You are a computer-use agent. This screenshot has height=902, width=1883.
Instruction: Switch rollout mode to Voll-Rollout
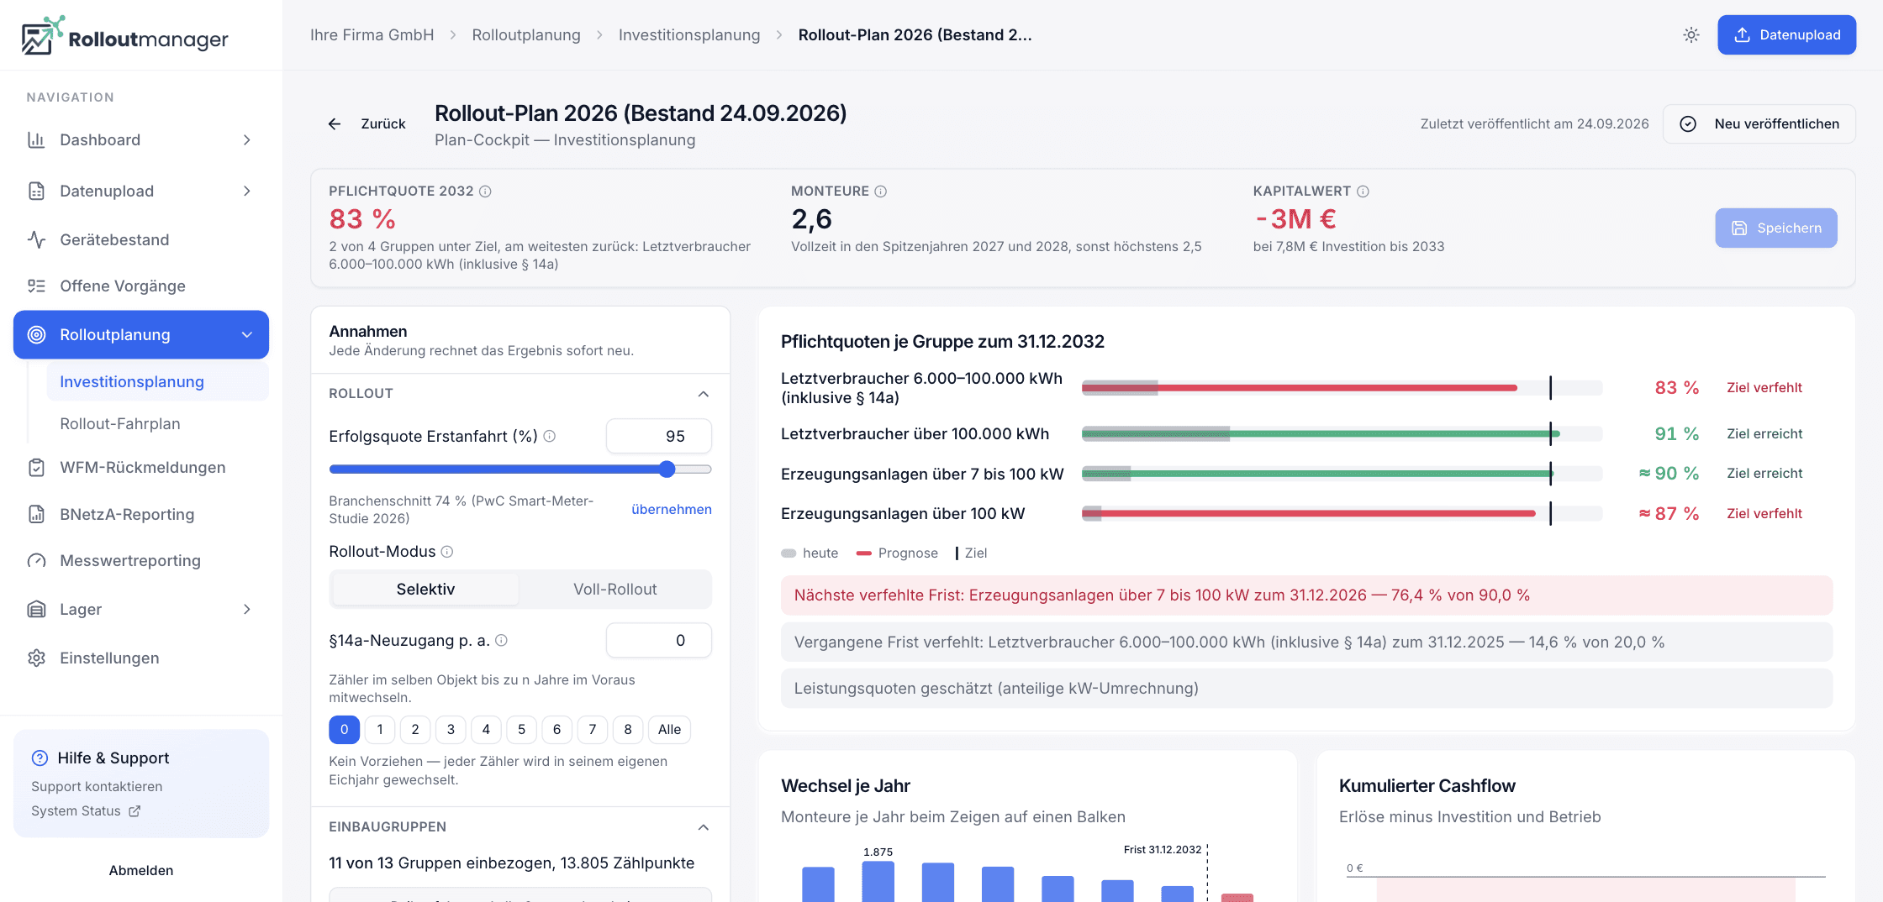click(x=614, y=590)
